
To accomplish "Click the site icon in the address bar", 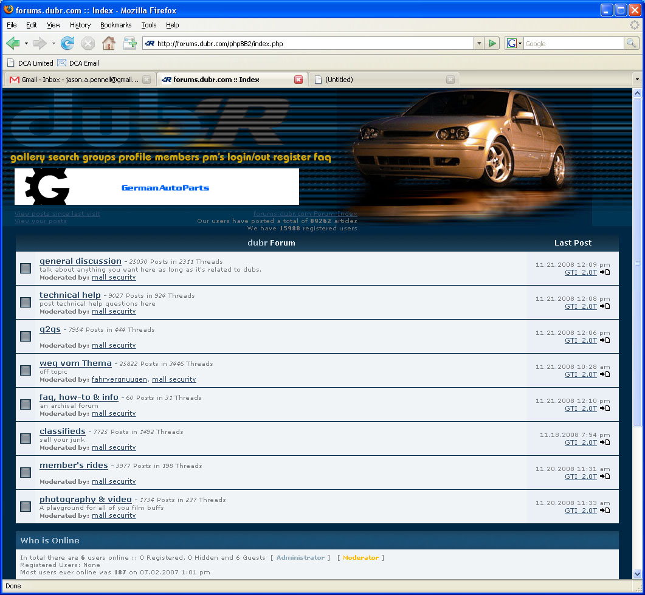I will (150, 44).
